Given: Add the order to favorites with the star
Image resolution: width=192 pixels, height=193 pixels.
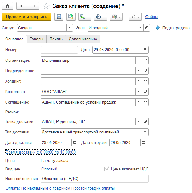Looking at the screenshot, I should pos(46,6).
